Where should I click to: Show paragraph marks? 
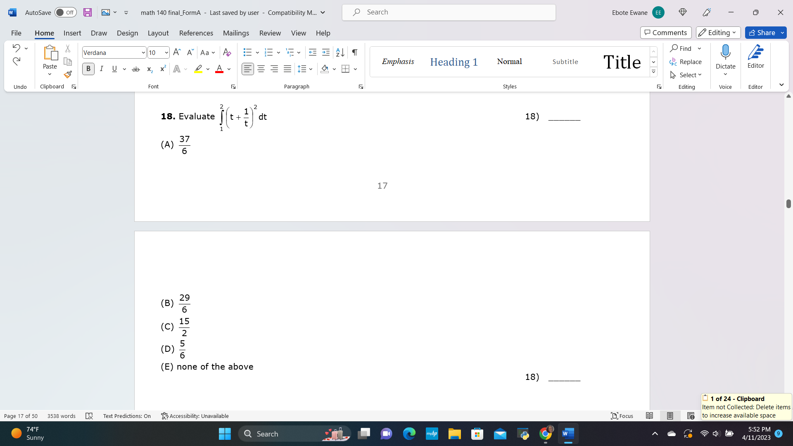(x=354, y=52)
